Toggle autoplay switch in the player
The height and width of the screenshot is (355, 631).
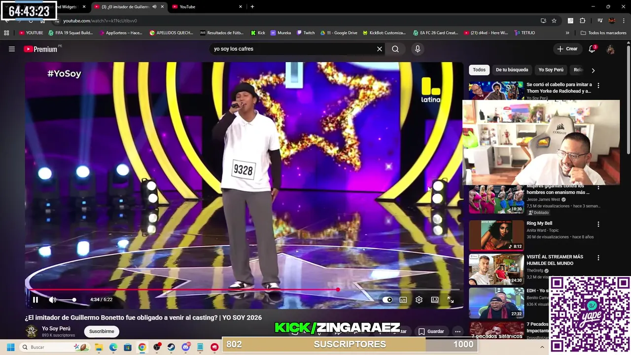click(x=387, y=299)
